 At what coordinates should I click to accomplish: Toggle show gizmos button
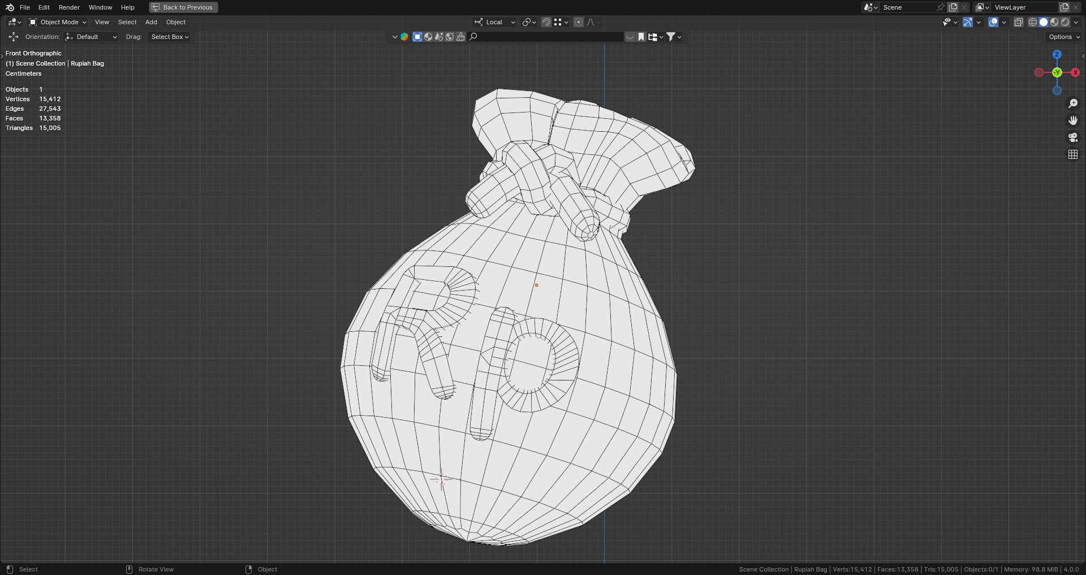click(968, 22)
